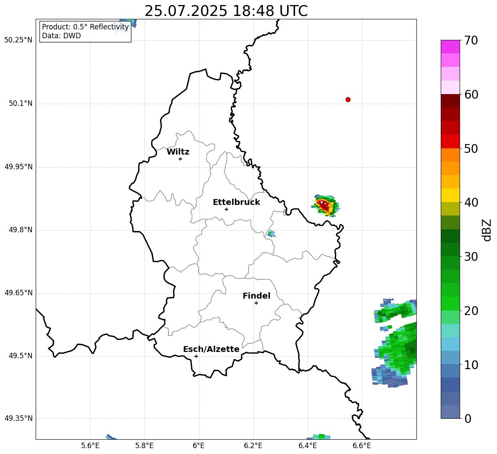The image size is (497, 454).
Task: Click the latitude label '49.8°N'
Action: tap(21, 230)
